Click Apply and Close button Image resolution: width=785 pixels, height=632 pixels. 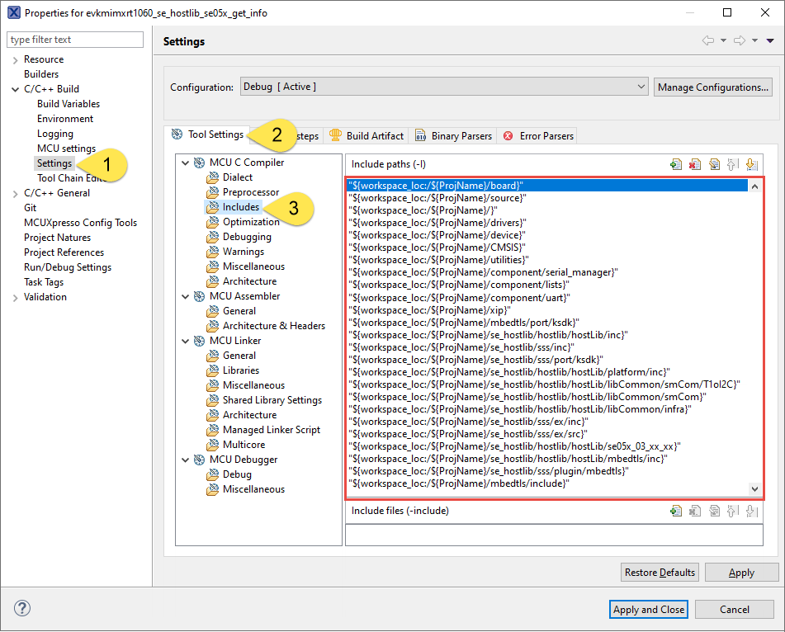click(648, 610)
